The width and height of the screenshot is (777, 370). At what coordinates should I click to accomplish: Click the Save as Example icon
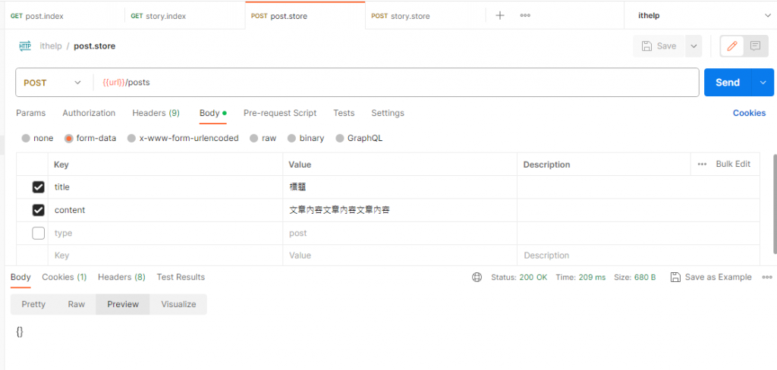coord(675,277)
